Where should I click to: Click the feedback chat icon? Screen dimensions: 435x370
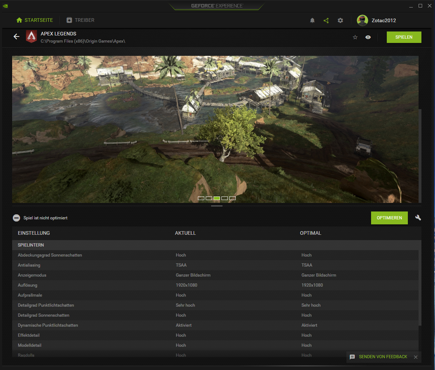[352, 357]
